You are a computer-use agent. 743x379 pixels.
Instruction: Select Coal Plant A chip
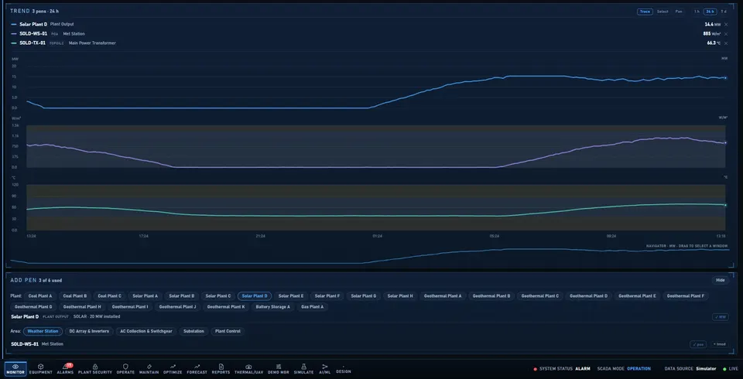tap(40, 296)
